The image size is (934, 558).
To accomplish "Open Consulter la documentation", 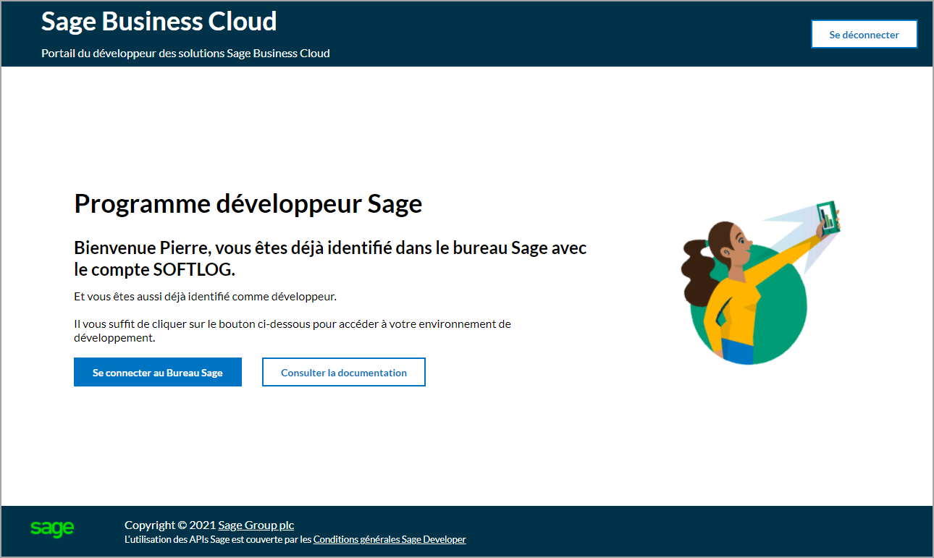I will pos(344,373).
